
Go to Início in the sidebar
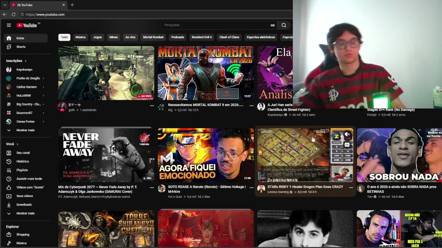(x=26, y=38)
